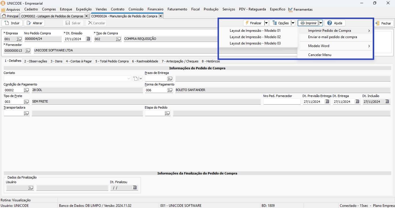Choose Enviar e-mail pedido de compra
This screenshot has height=208, width=395.
(332, 37)
